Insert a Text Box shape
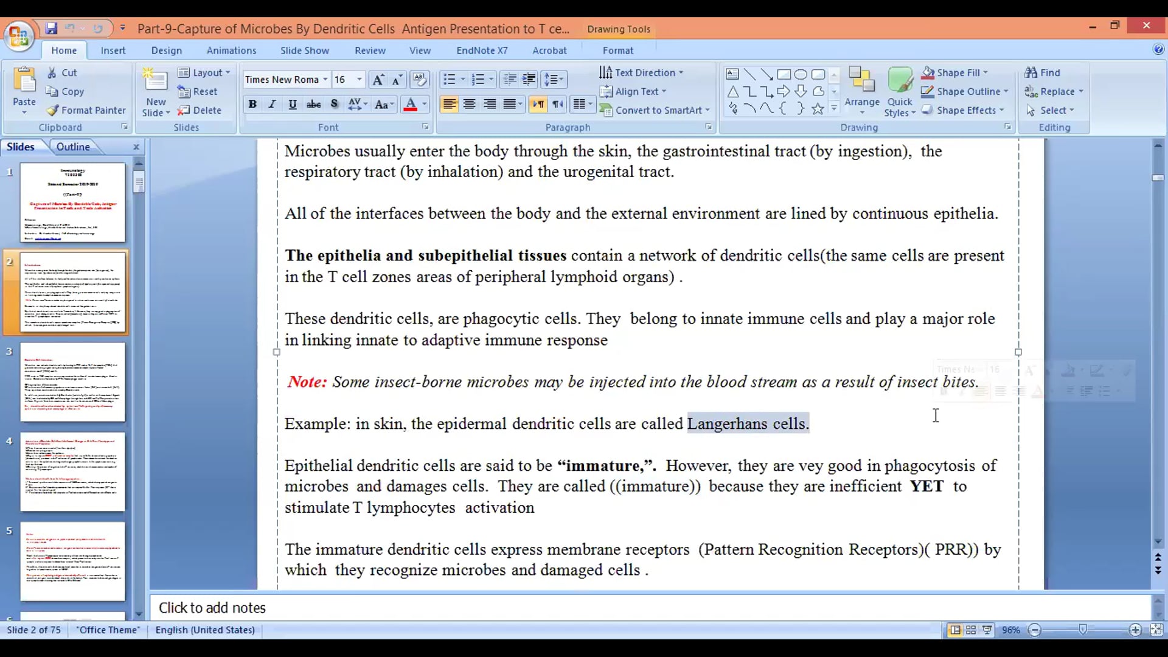This screenshot has height=657, width=1168. tap(732, 74)
